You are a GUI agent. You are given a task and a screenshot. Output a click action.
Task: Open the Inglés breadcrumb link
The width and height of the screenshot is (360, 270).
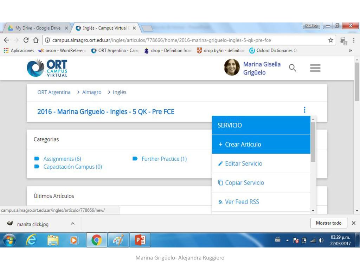click(x=120, y=92)
